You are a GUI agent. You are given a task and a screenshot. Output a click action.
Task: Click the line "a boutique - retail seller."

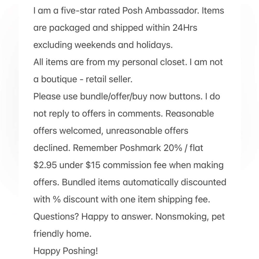point(83,79)
